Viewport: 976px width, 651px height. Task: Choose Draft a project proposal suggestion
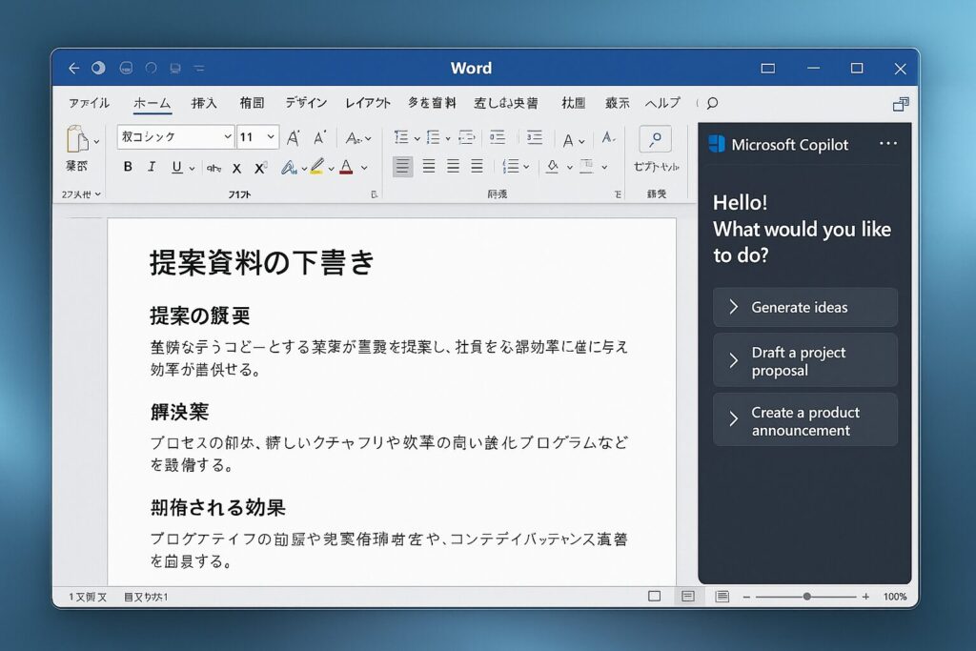coord(804,360)
